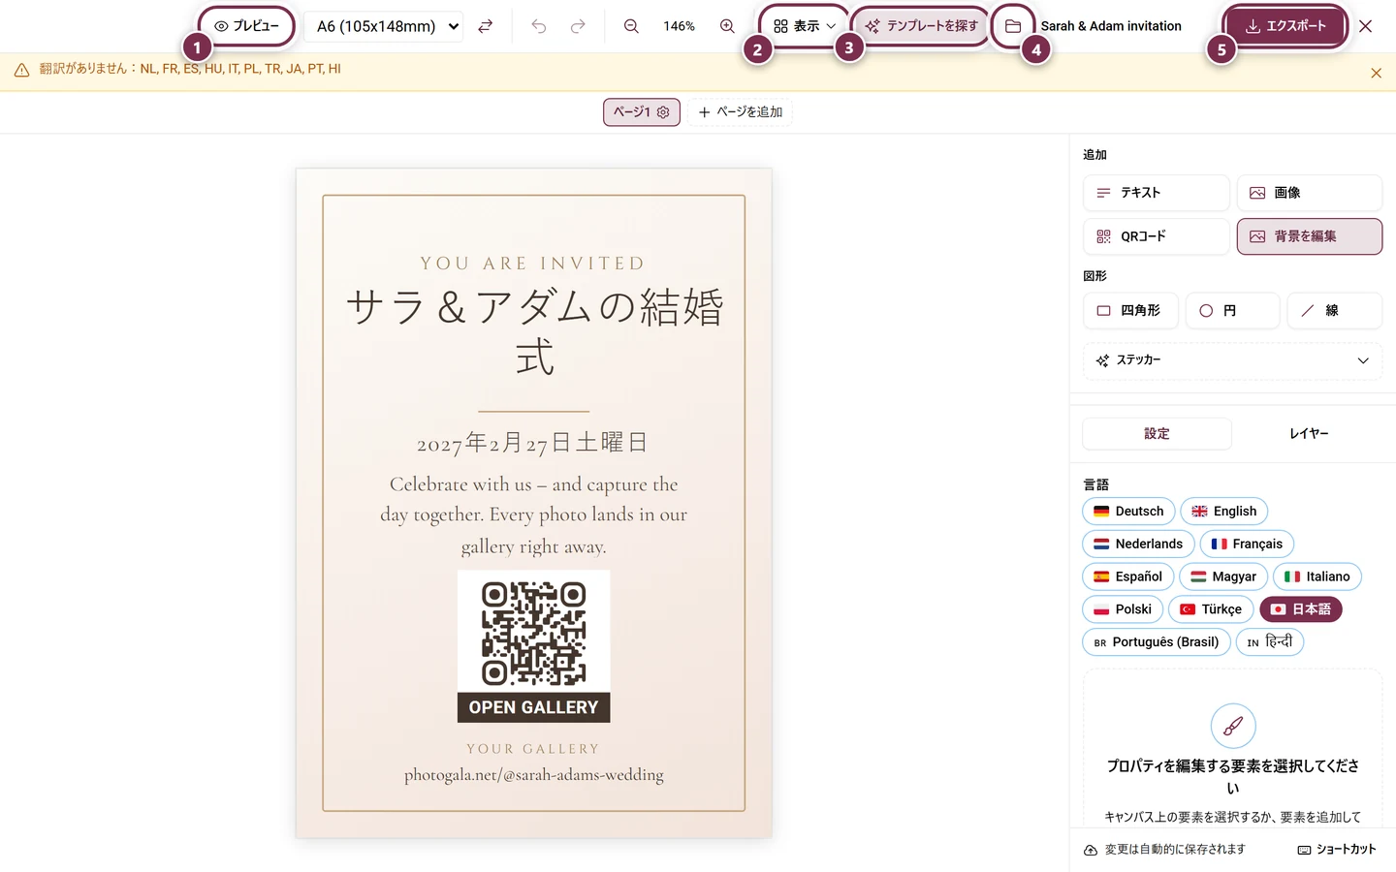
Task: Click the エクスポート export button
Action: [x=1285, y=26]
